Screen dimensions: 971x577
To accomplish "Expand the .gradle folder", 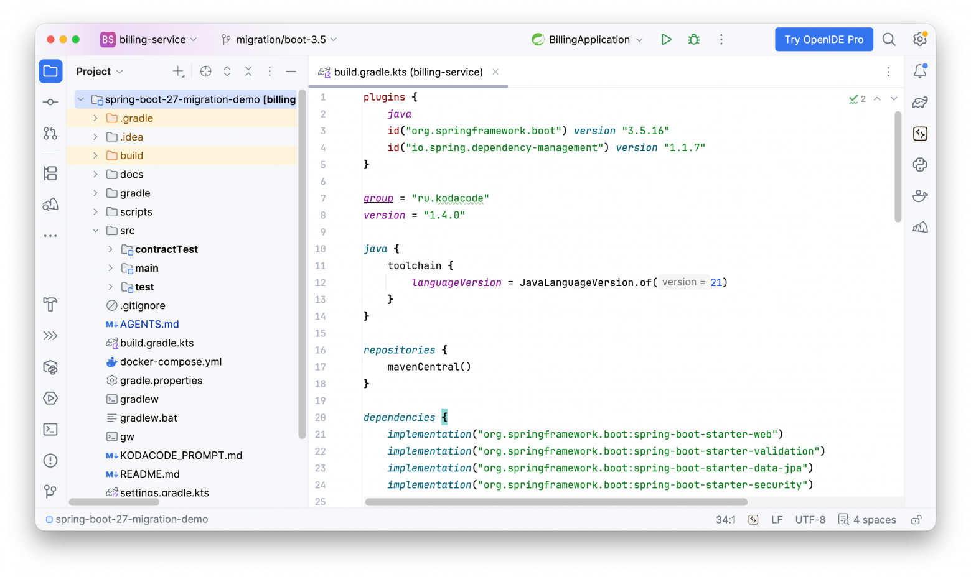I will click(x=95, y=118).
